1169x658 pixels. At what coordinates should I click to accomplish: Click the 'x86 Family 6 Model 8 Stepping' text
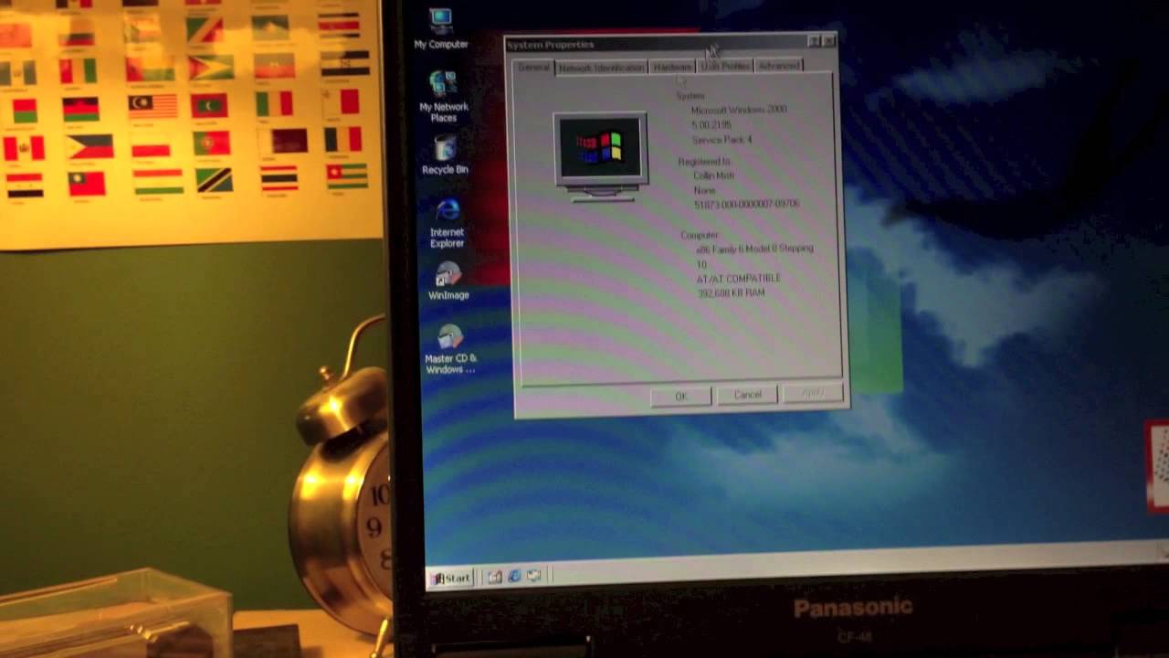click(x=753, y=249)
